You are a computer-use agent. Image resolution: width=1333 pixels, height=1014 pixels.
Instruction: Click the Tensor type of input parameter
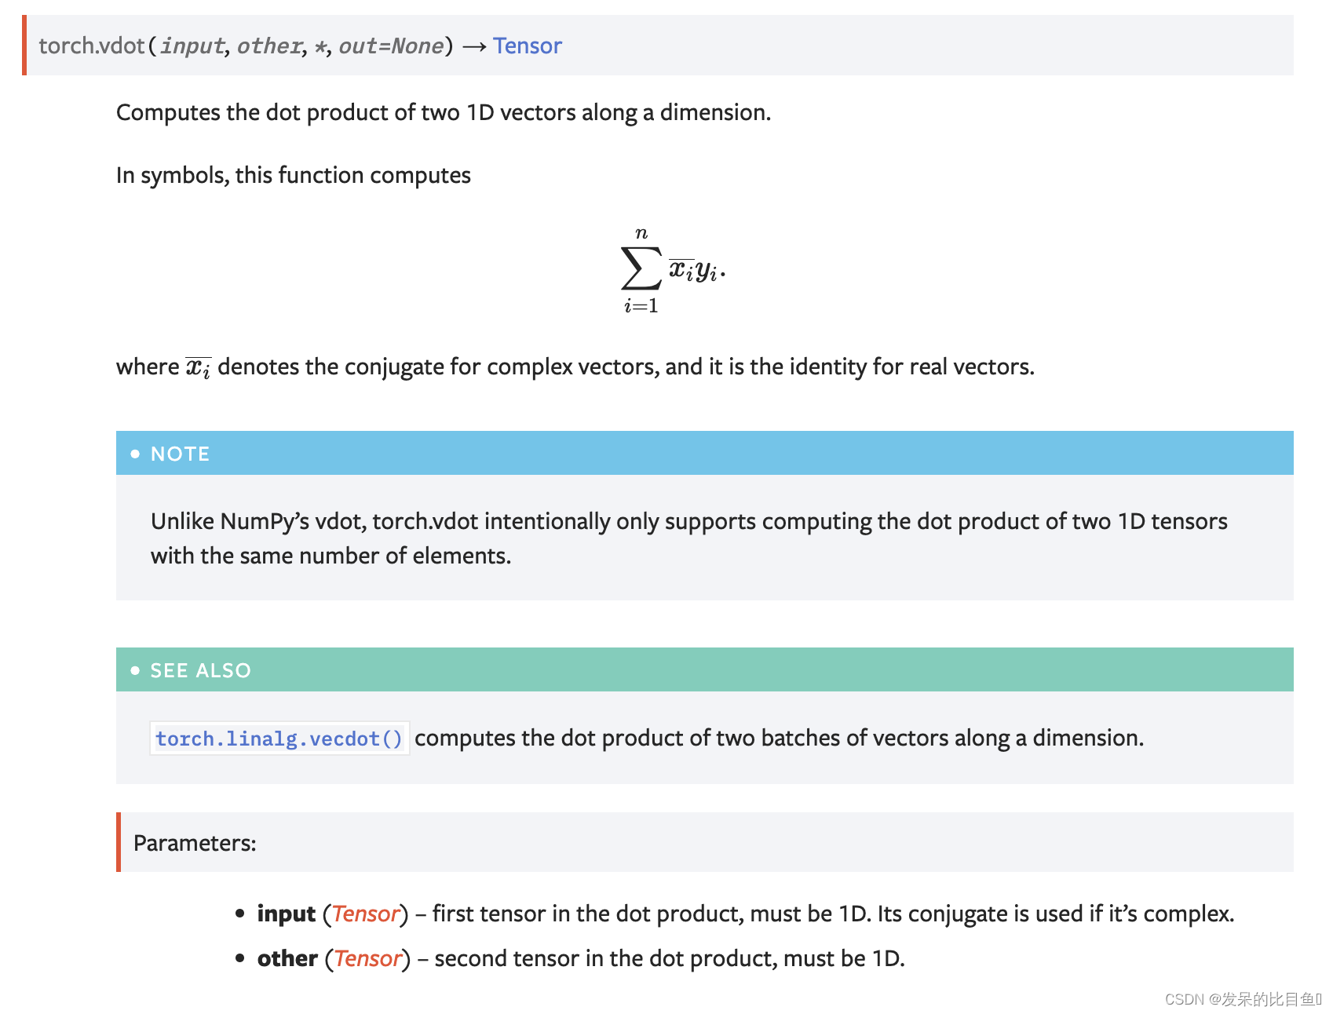click(365, 914)
